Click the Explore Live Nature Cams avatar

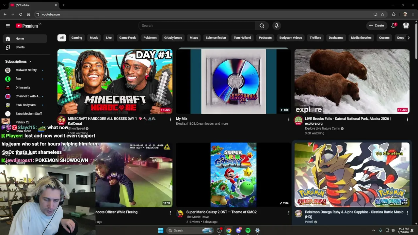(298, 121)
